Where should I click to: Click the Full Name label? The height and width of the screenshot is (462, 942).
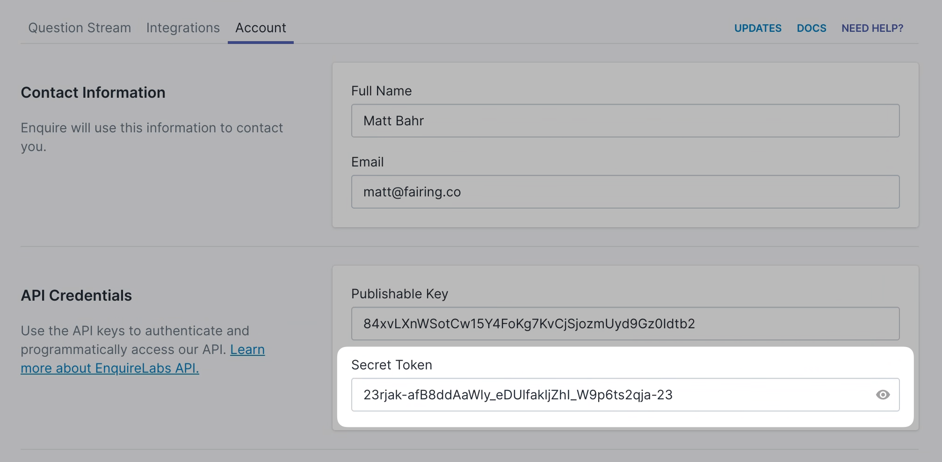pyautogui.click(x=381, y=91)
